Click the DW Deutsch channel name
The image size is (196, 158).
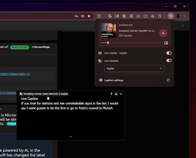[125, 36]
